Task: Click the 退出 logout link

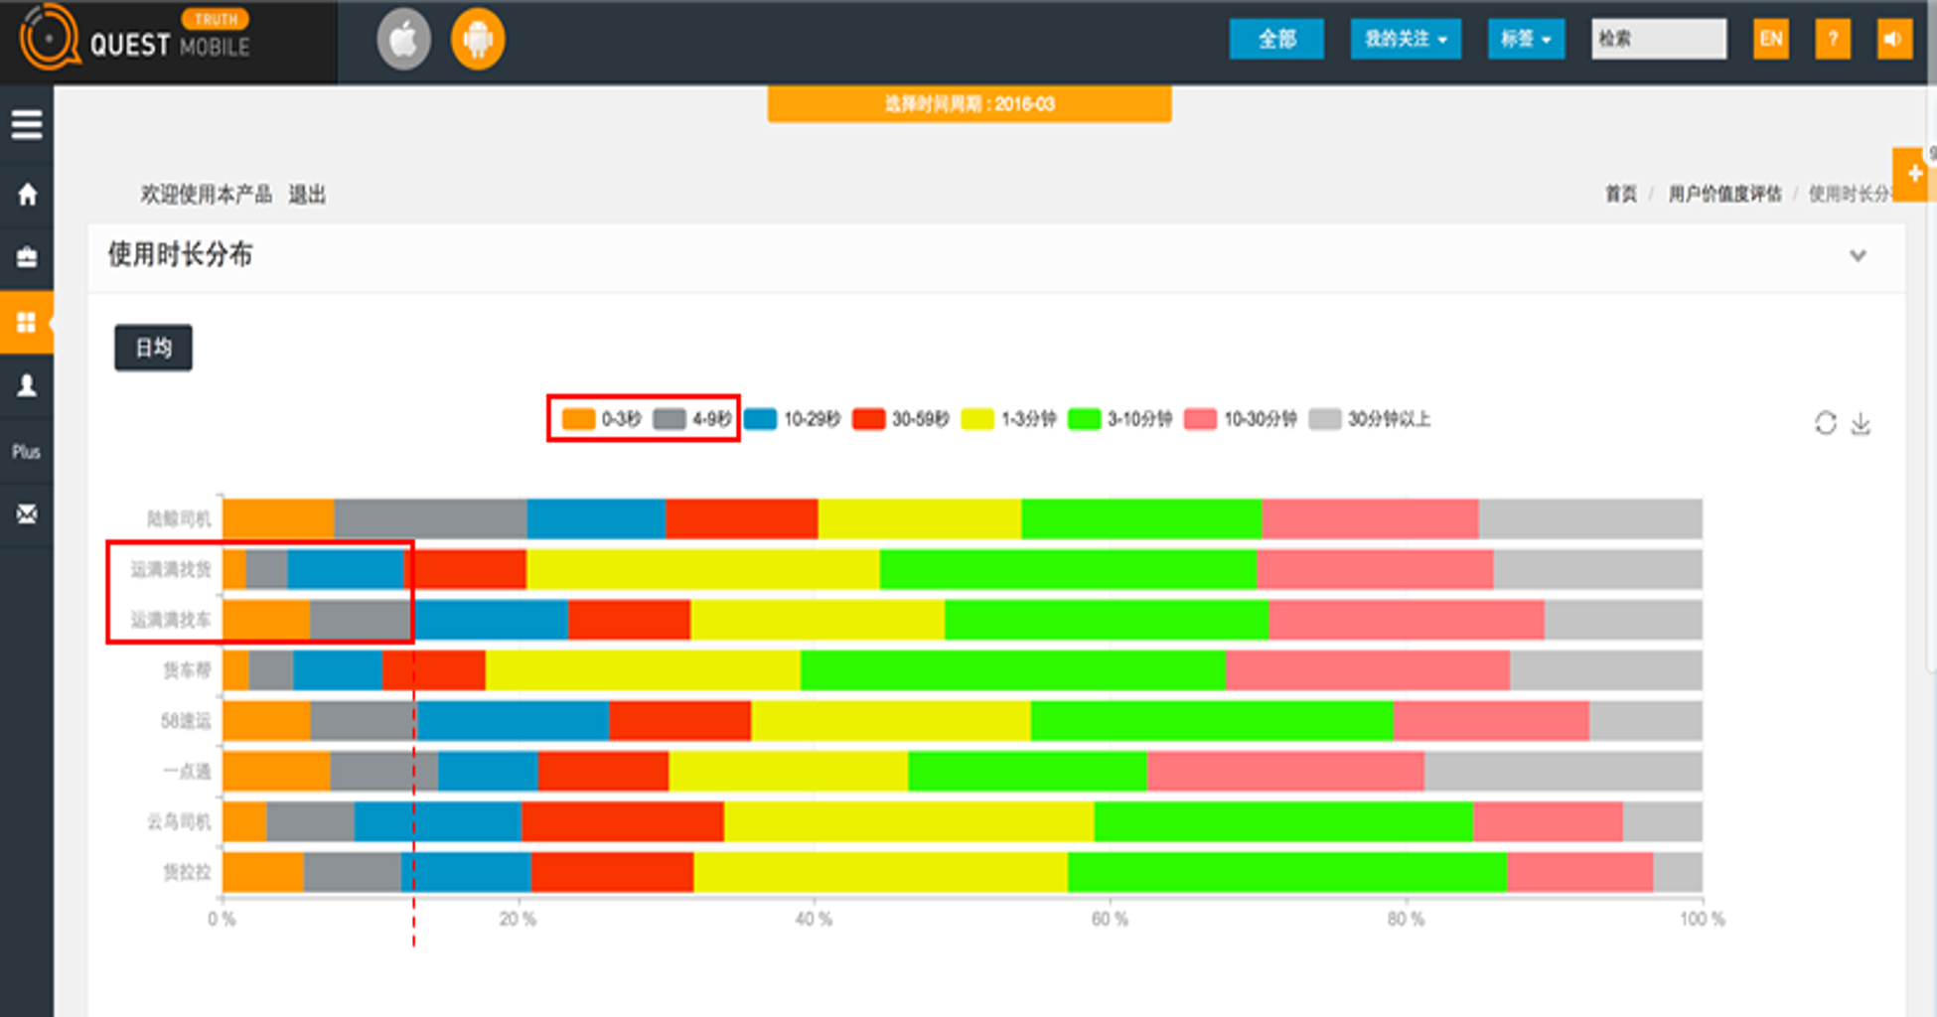Action: click(x=307, y=195)
